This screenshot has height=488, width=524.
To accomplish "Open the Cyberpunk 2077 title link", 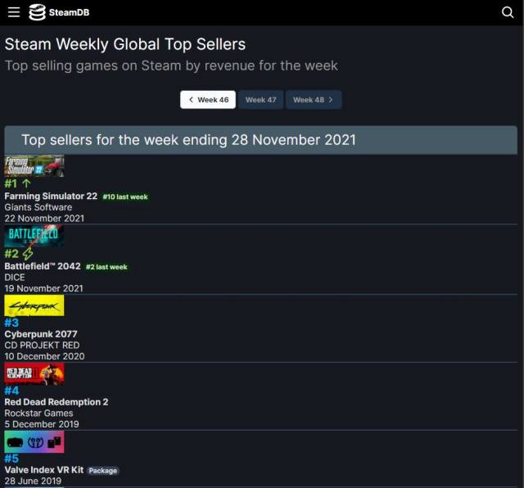I will 41,334.
